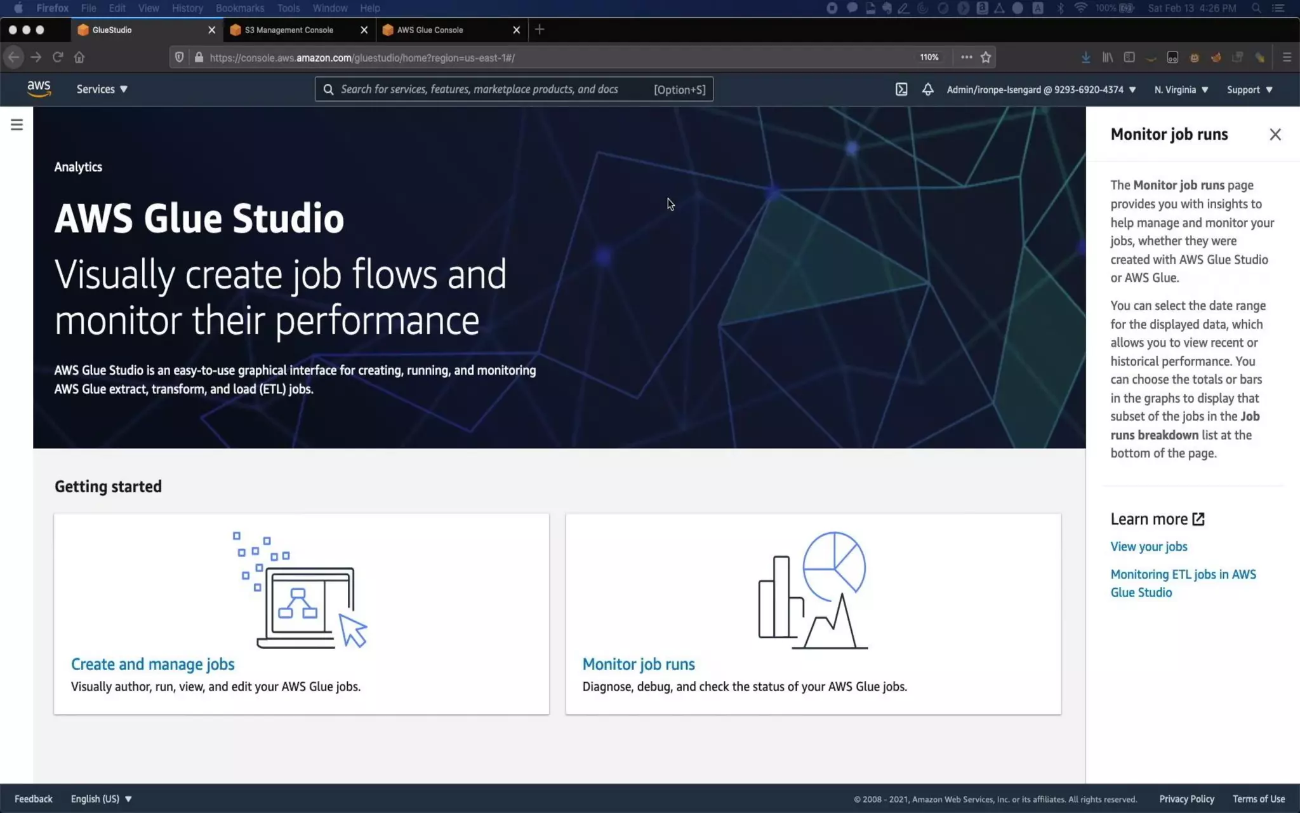Click the Feedback button in footer
The height and width of the screenshot is (813, 1300).
[x=34, y=799]
